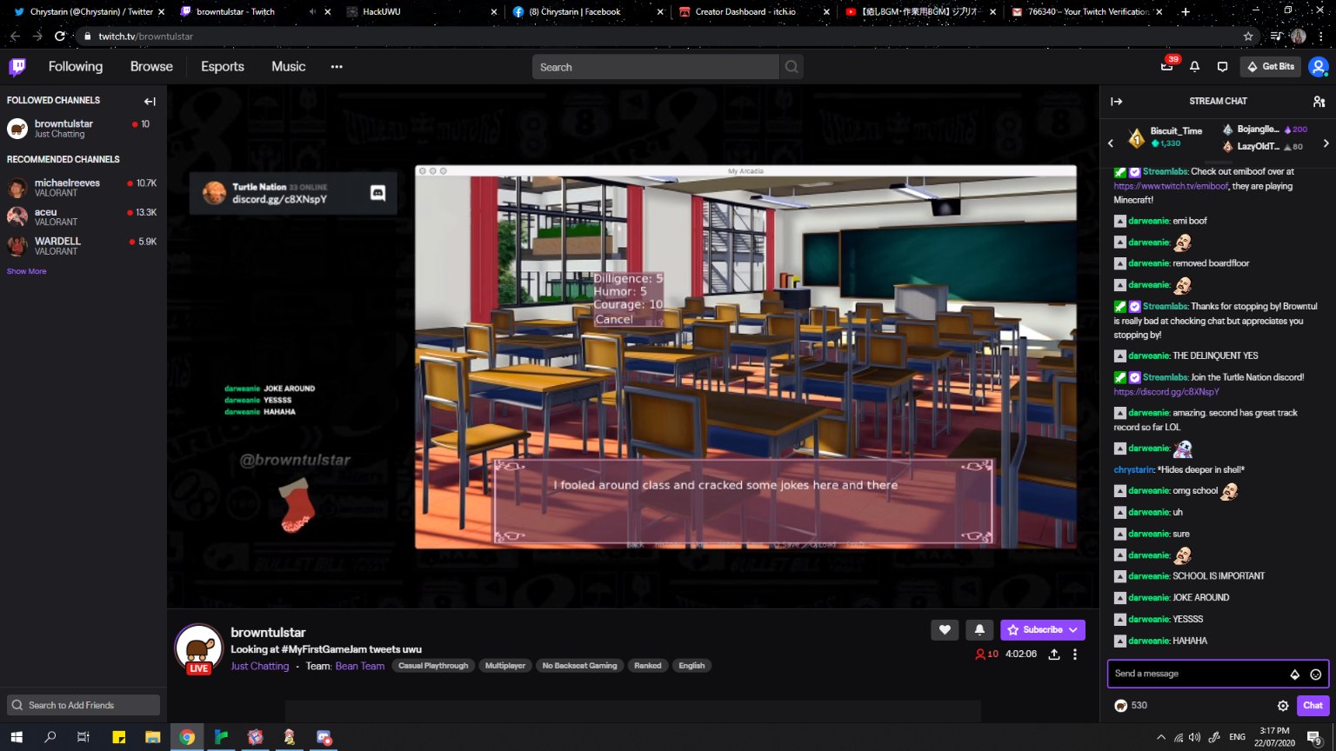Image resolution: width=1336 pixels, height=751 pixels.
Task: Click the No Backseat Gaming tag
Action: tap(579, 666)
